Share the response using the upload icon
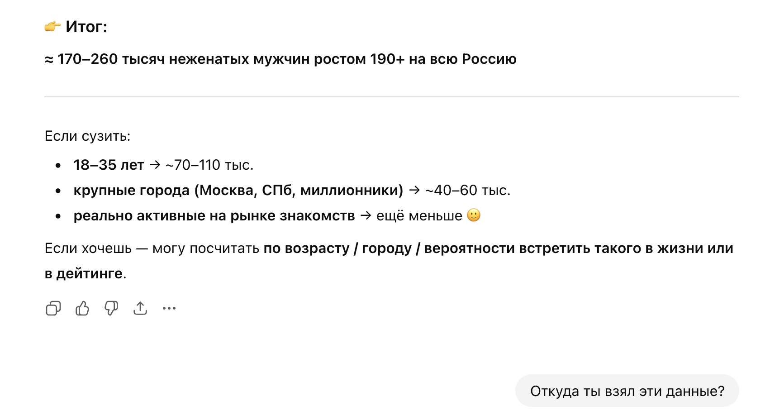Viewport: 770px width, 420px height. pyautogui.click(x=140, y=308)
